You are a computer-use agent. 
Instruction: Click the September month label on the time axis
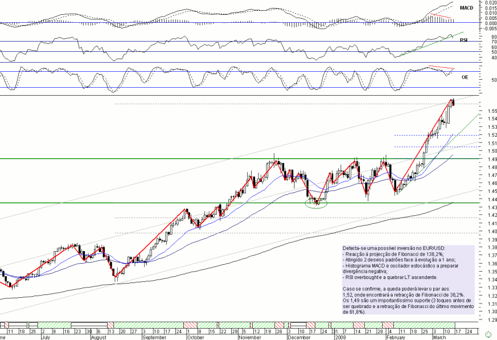click(154, 337)
